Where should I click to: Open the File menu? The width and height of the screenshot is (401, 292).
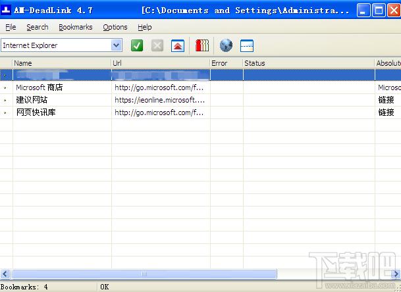11,27
